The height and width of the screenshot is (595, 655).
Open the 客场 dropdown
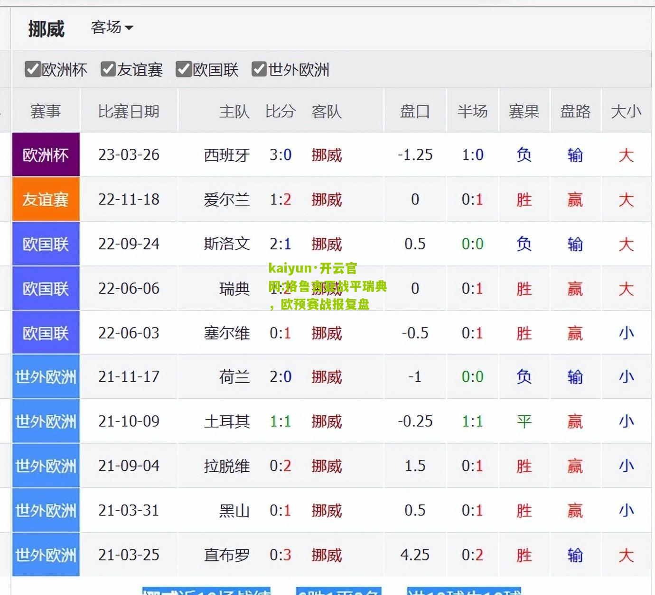112,27
